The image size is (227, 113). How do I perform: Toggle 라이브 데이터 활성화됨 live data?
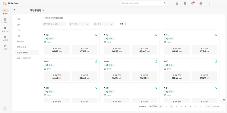click(43, 18)
